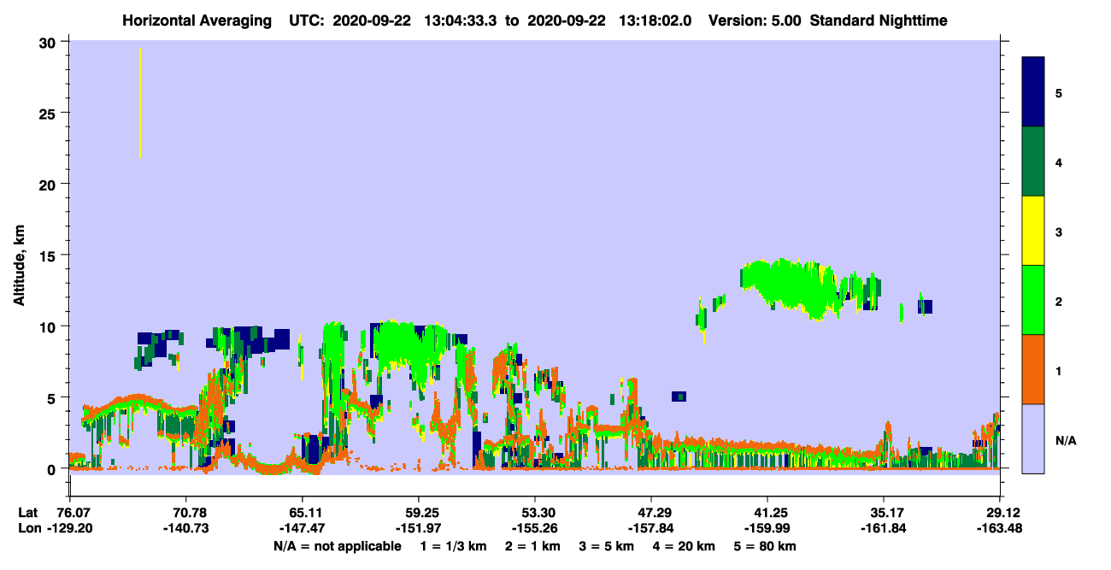Click longitude value -155.26
Viewport: 1111px width, 570px height.
pos(534,529)
